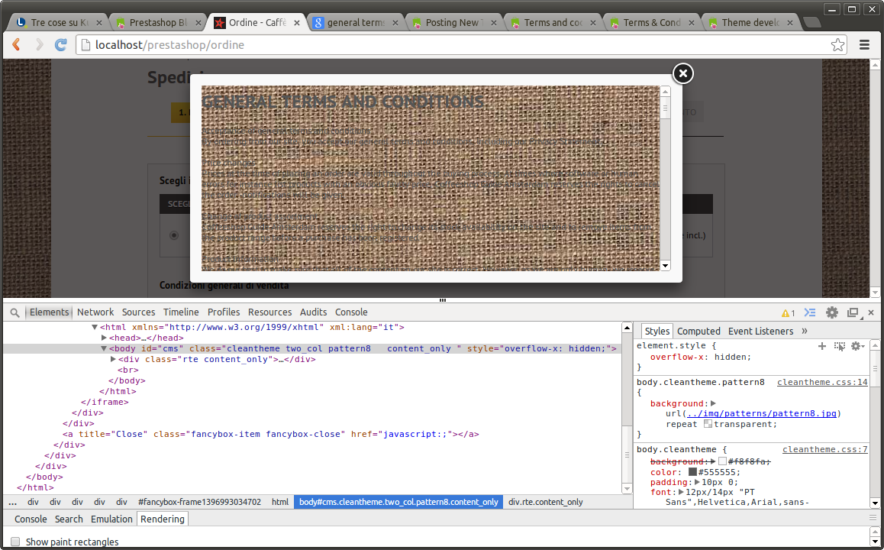This screenshot has height=550, width=884.
Task: Close the 'Posting New' tab
Action: pyautogui.click(x=494, y=23)
